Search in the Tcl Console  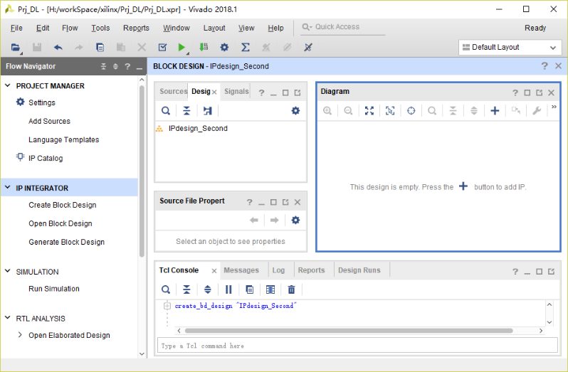[x=166, y=289]
